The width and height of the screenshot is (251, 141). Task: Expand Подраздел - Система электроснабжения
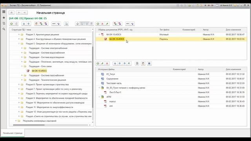click(x=22, y=48)
